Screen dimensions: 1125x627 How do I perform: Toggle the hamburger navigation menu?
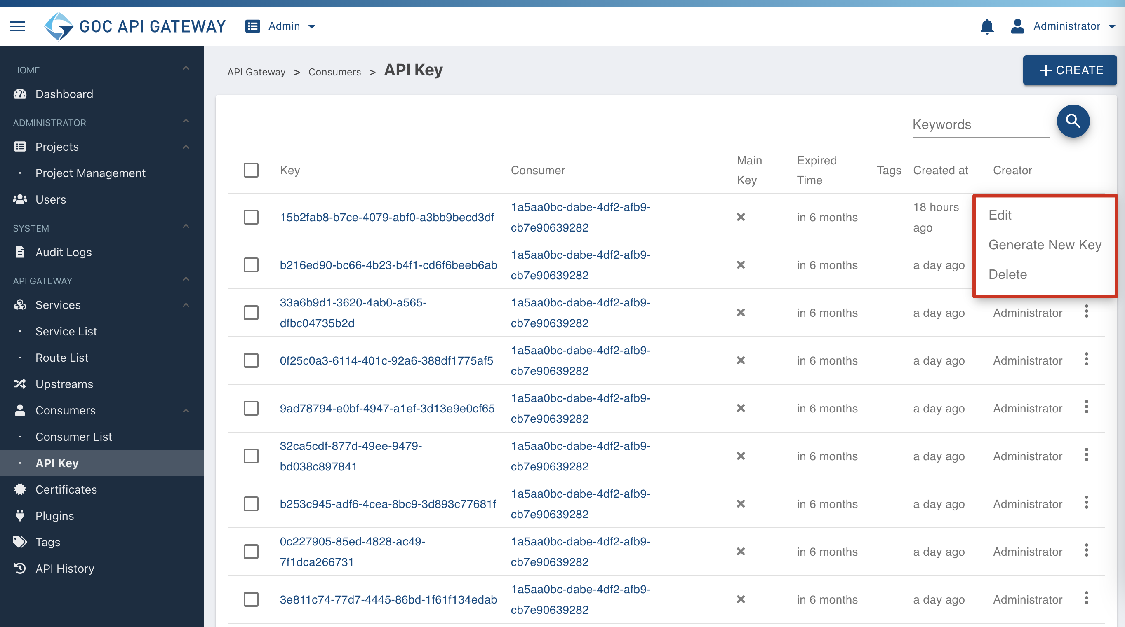[18, 26]
